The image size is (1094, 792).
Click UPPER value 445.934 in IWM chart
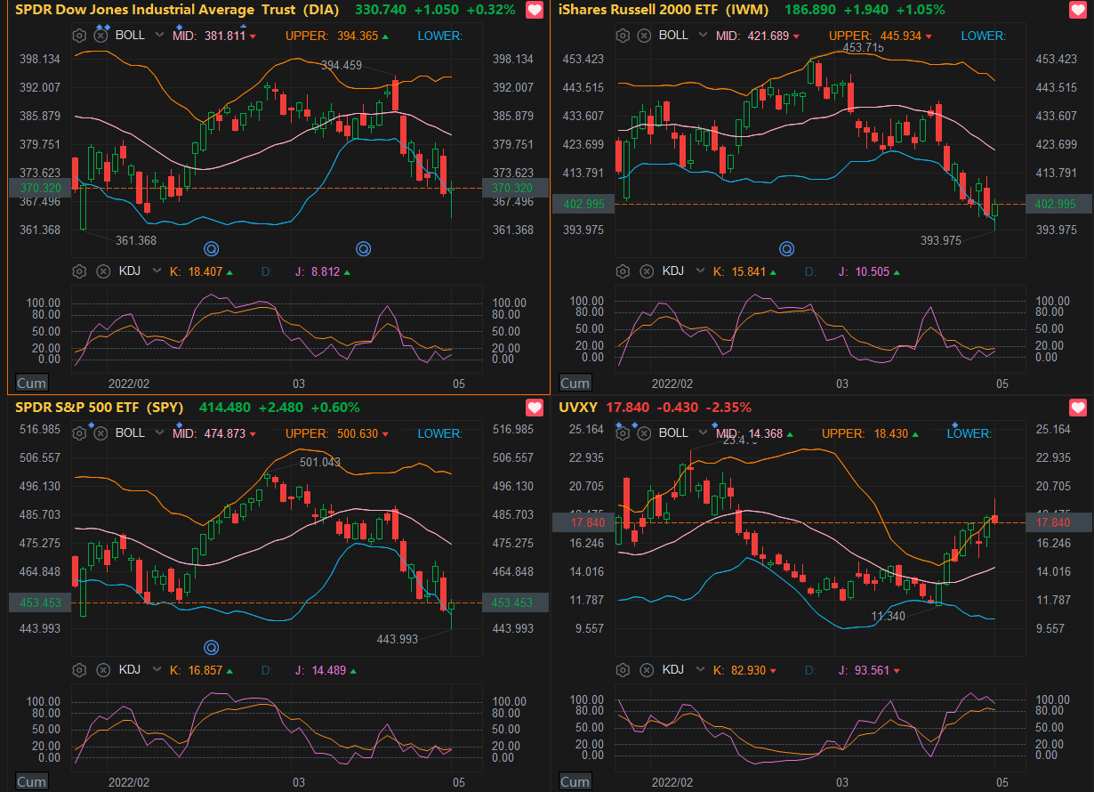point(900,36)
